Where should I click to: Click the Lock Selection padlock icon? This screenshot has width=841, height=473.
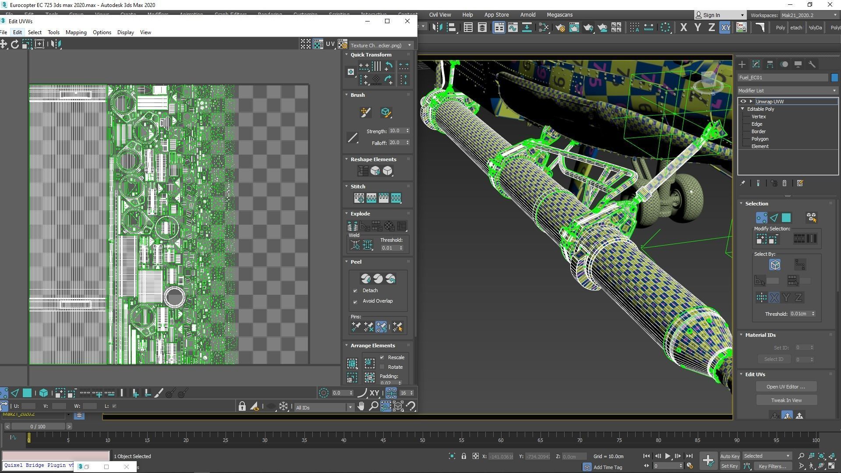pyautogui.click(x=242, y=406)
